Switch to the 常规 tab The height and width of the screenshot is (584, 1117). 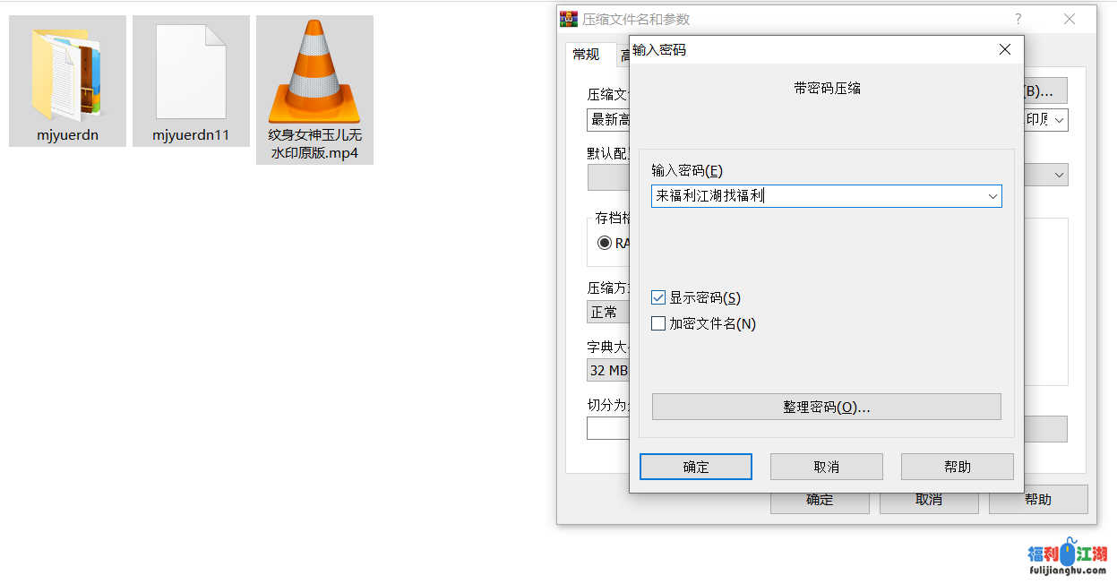click(586, 55)
